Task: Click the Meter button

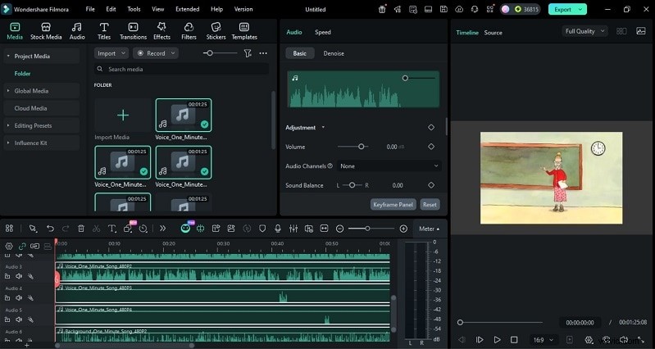Action: click(x=429, y=229)
